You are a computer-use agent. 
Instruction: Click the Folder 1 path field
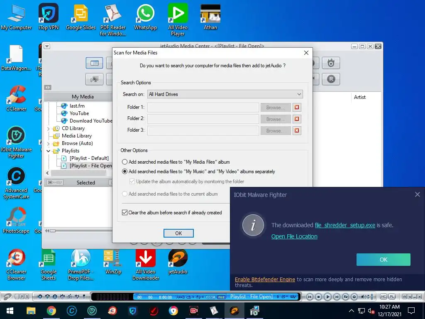tap(203, 107)
